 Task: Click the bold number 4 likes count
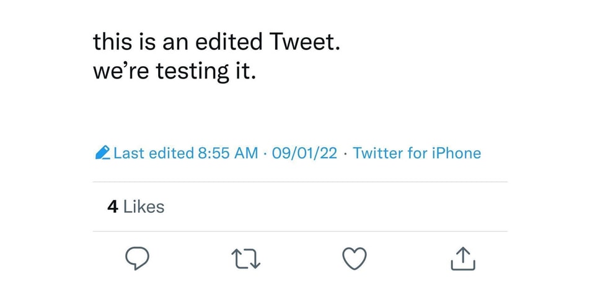coord(112,207)
